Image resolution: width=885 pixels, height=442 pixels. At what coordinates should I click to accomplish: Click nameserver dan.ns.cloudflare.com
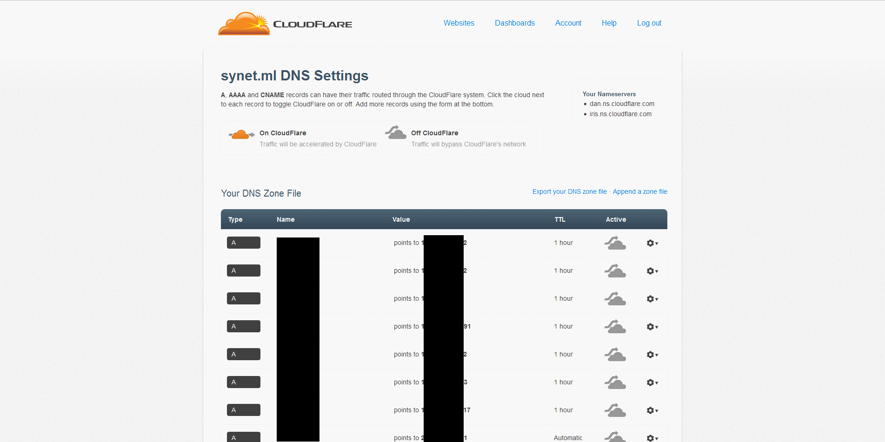(622, 104)
